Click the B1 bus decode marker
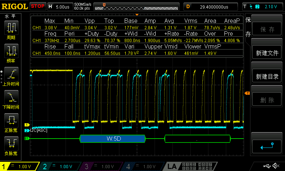Screen dimensions: 285x171 point(27,139)
